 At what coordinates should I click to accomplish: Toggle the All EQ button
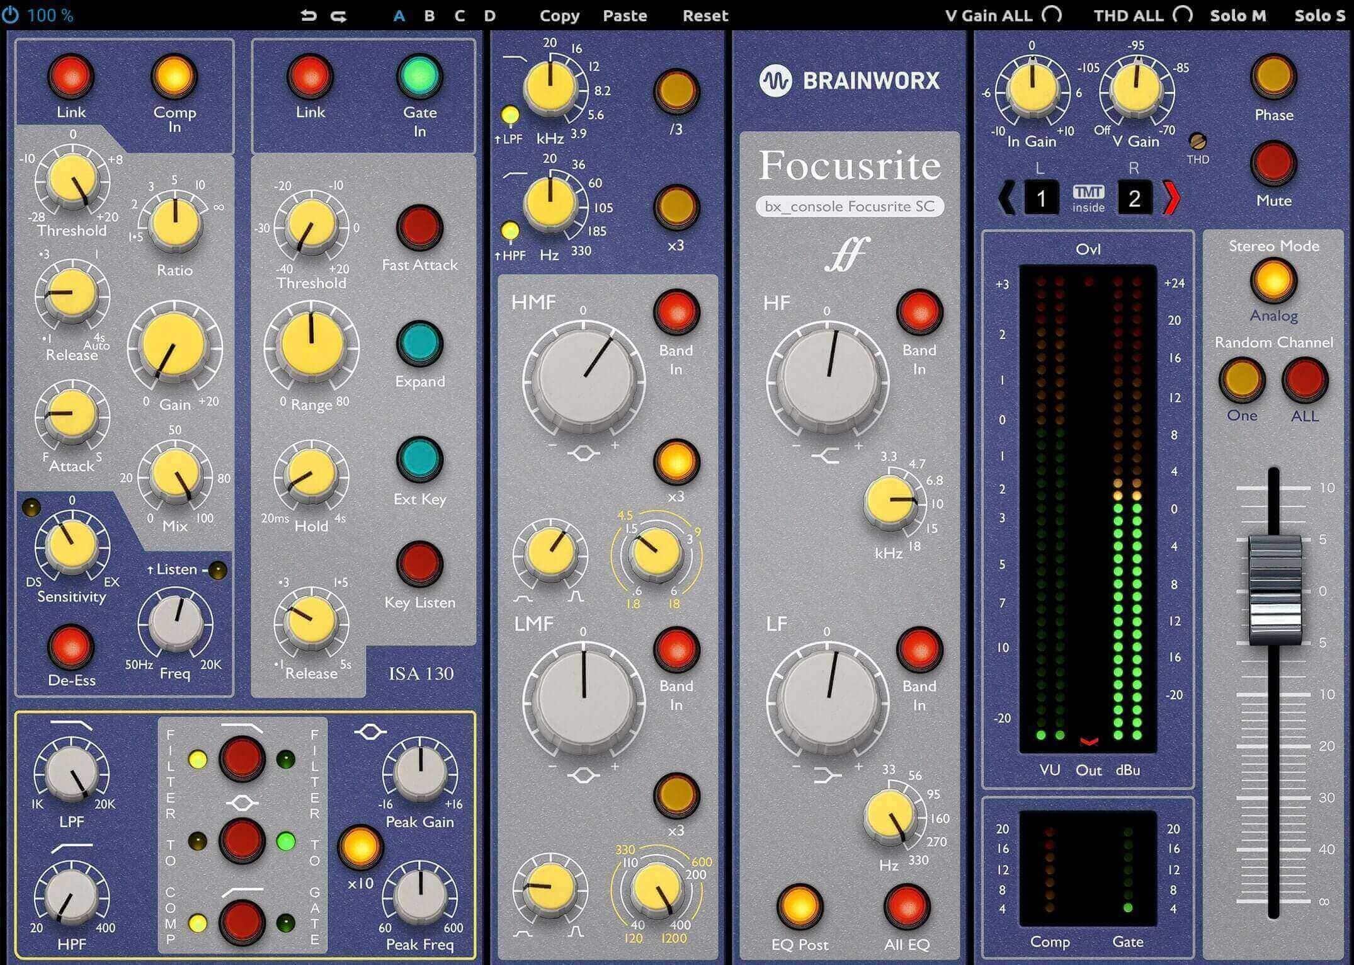(x=907, y=907)
